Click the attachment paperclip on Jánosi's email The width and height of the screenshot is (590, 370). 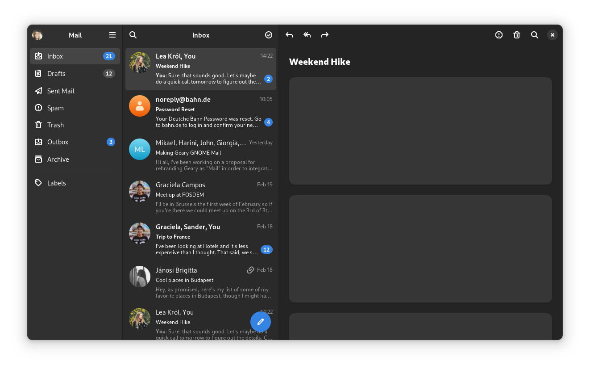pyautogui.click(x=251, y=270)
